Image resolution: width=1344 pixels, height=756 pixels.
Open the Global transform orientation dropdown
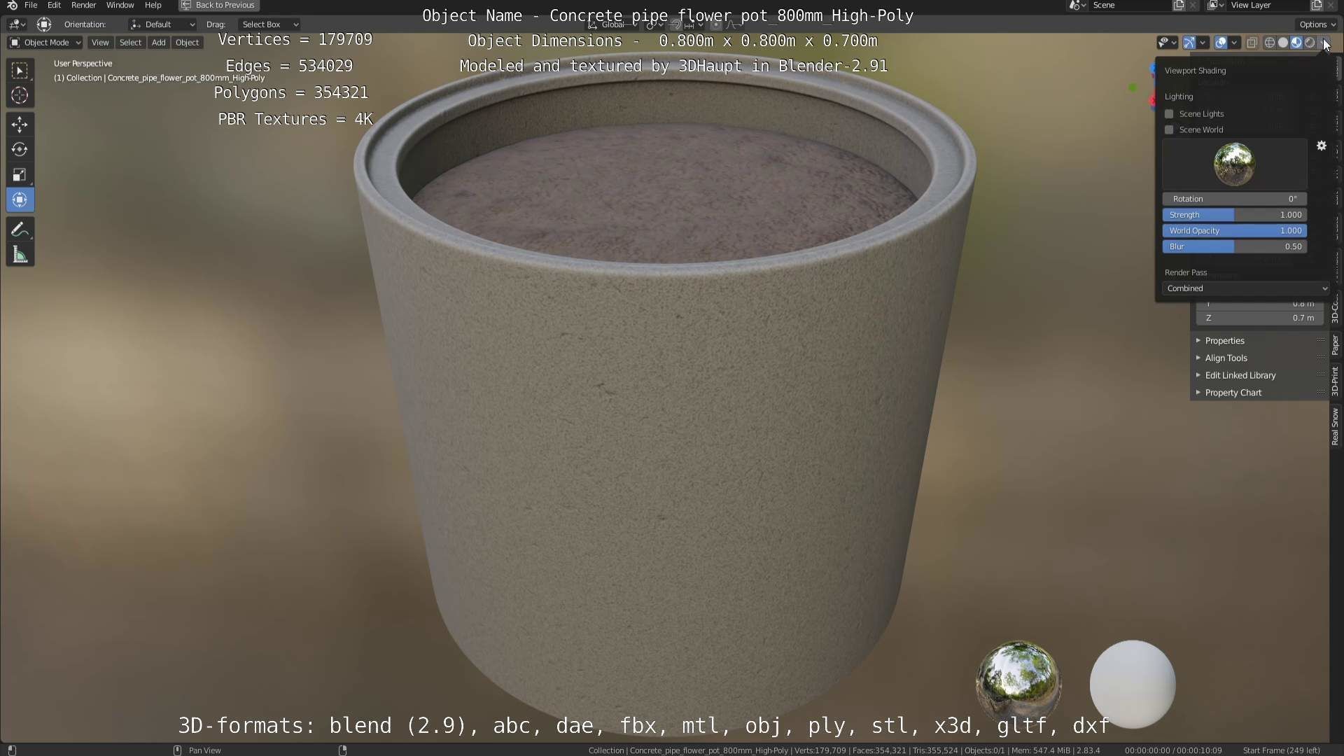tap(612, 24)
